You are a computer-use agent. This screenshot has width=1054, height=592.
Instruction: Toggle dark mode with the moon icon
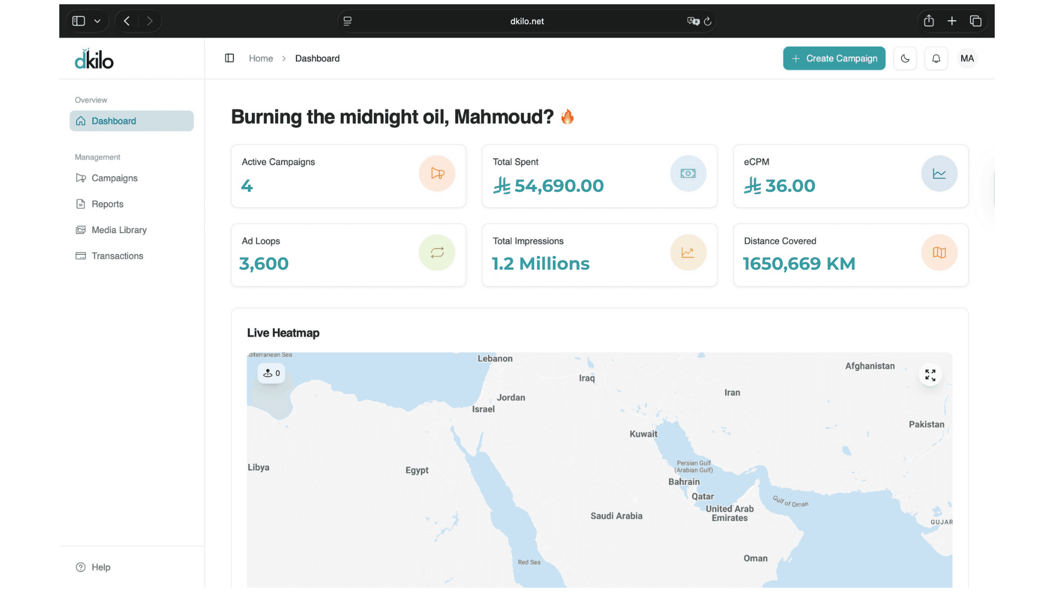coord(905,59)
